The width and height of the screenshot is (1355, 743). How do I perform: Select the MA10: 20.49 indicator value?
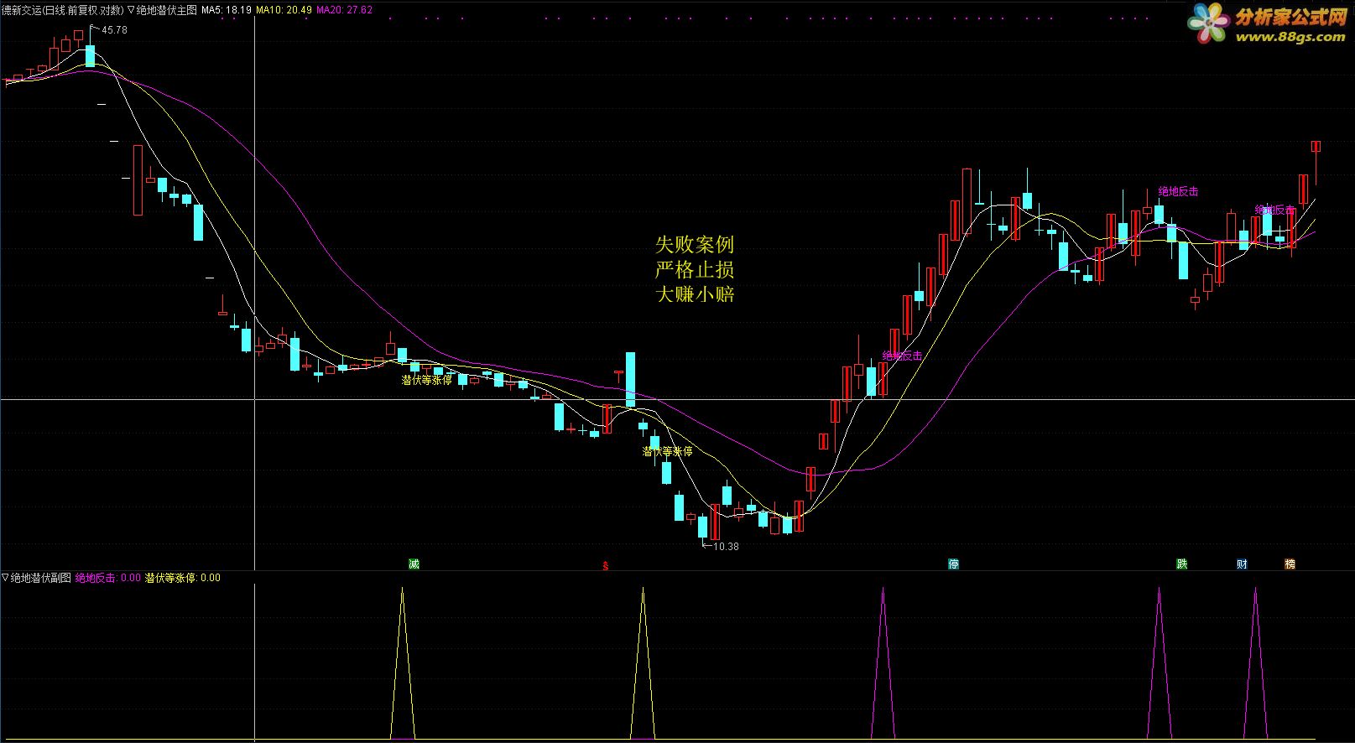284,10
